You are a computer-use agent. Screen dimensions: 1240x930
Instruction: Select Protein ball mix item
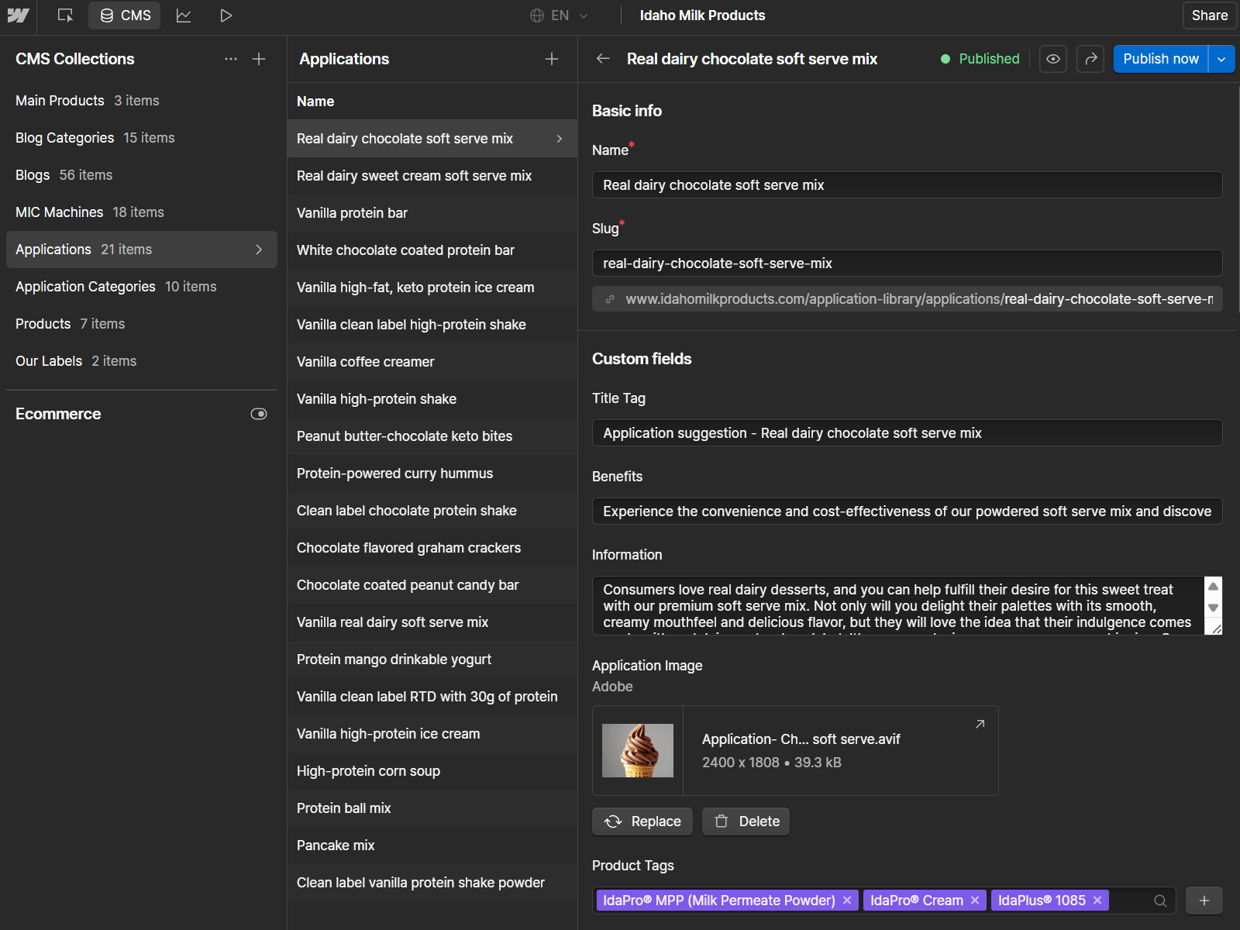click(432, 808)
